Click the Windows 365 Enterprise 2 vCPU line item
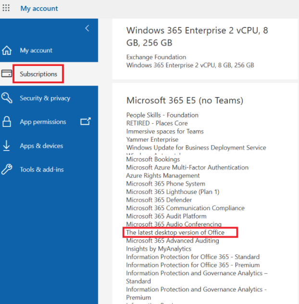 pyautogui.click(x=190, y=65)
